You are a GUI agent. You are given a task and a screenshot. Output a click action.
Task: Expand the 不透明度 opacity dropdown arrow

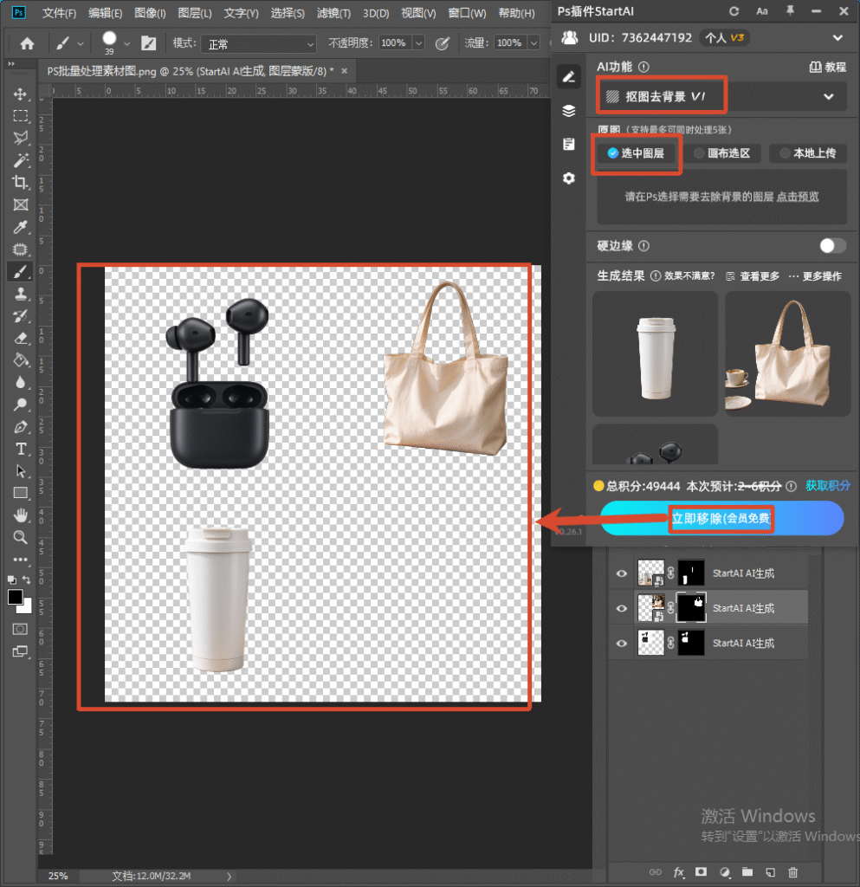click(x=418, y=43)
